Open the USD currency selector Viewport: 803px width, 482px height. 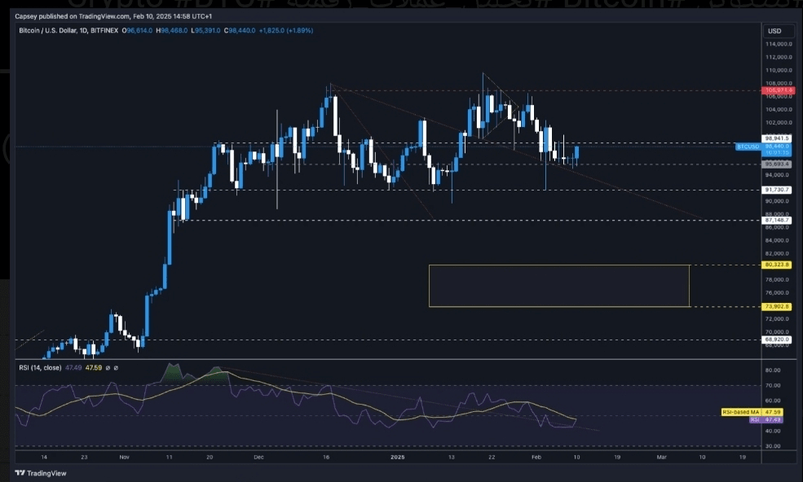click(x=779, y=31)
